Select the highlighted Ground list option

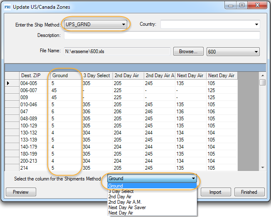click(x=152, y=186)
